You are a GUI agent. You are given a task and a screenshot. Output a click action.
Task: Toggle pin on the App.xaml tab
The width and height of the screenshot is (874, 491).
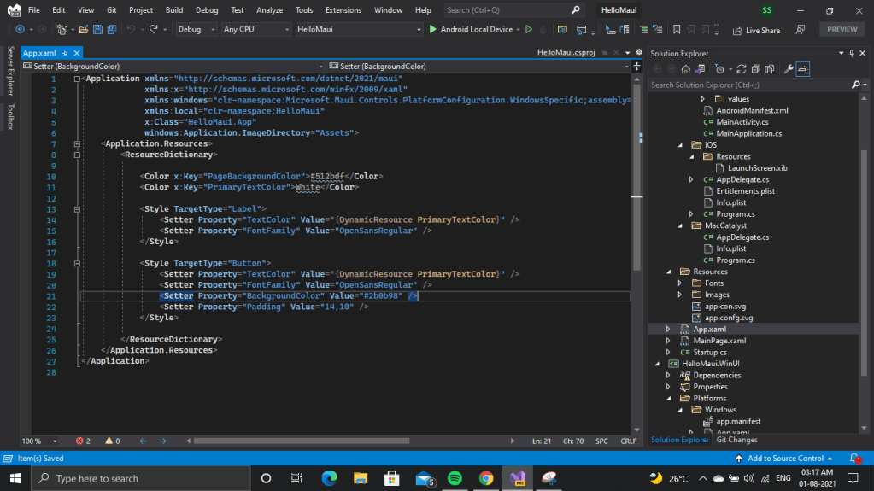pyautogui.click(x=65, y=53)
